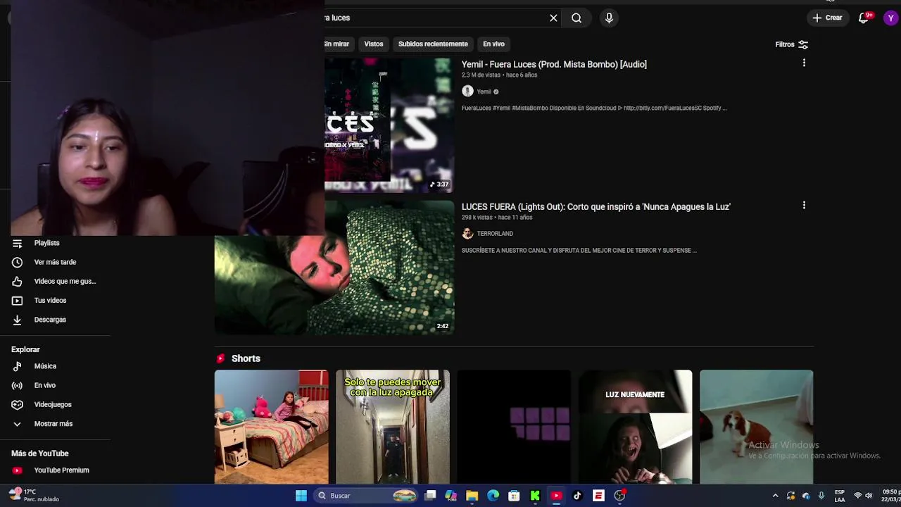Open the short with purple window grid

(x=514, y=427)
